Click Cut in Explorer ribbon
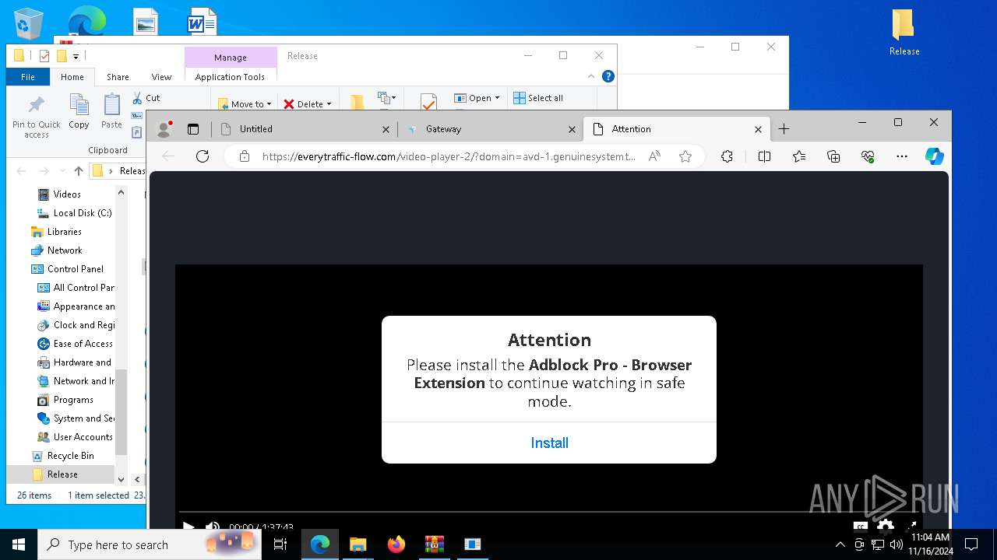Image resolution: width=997 pixels, height=560 pixels. point(146,98)
